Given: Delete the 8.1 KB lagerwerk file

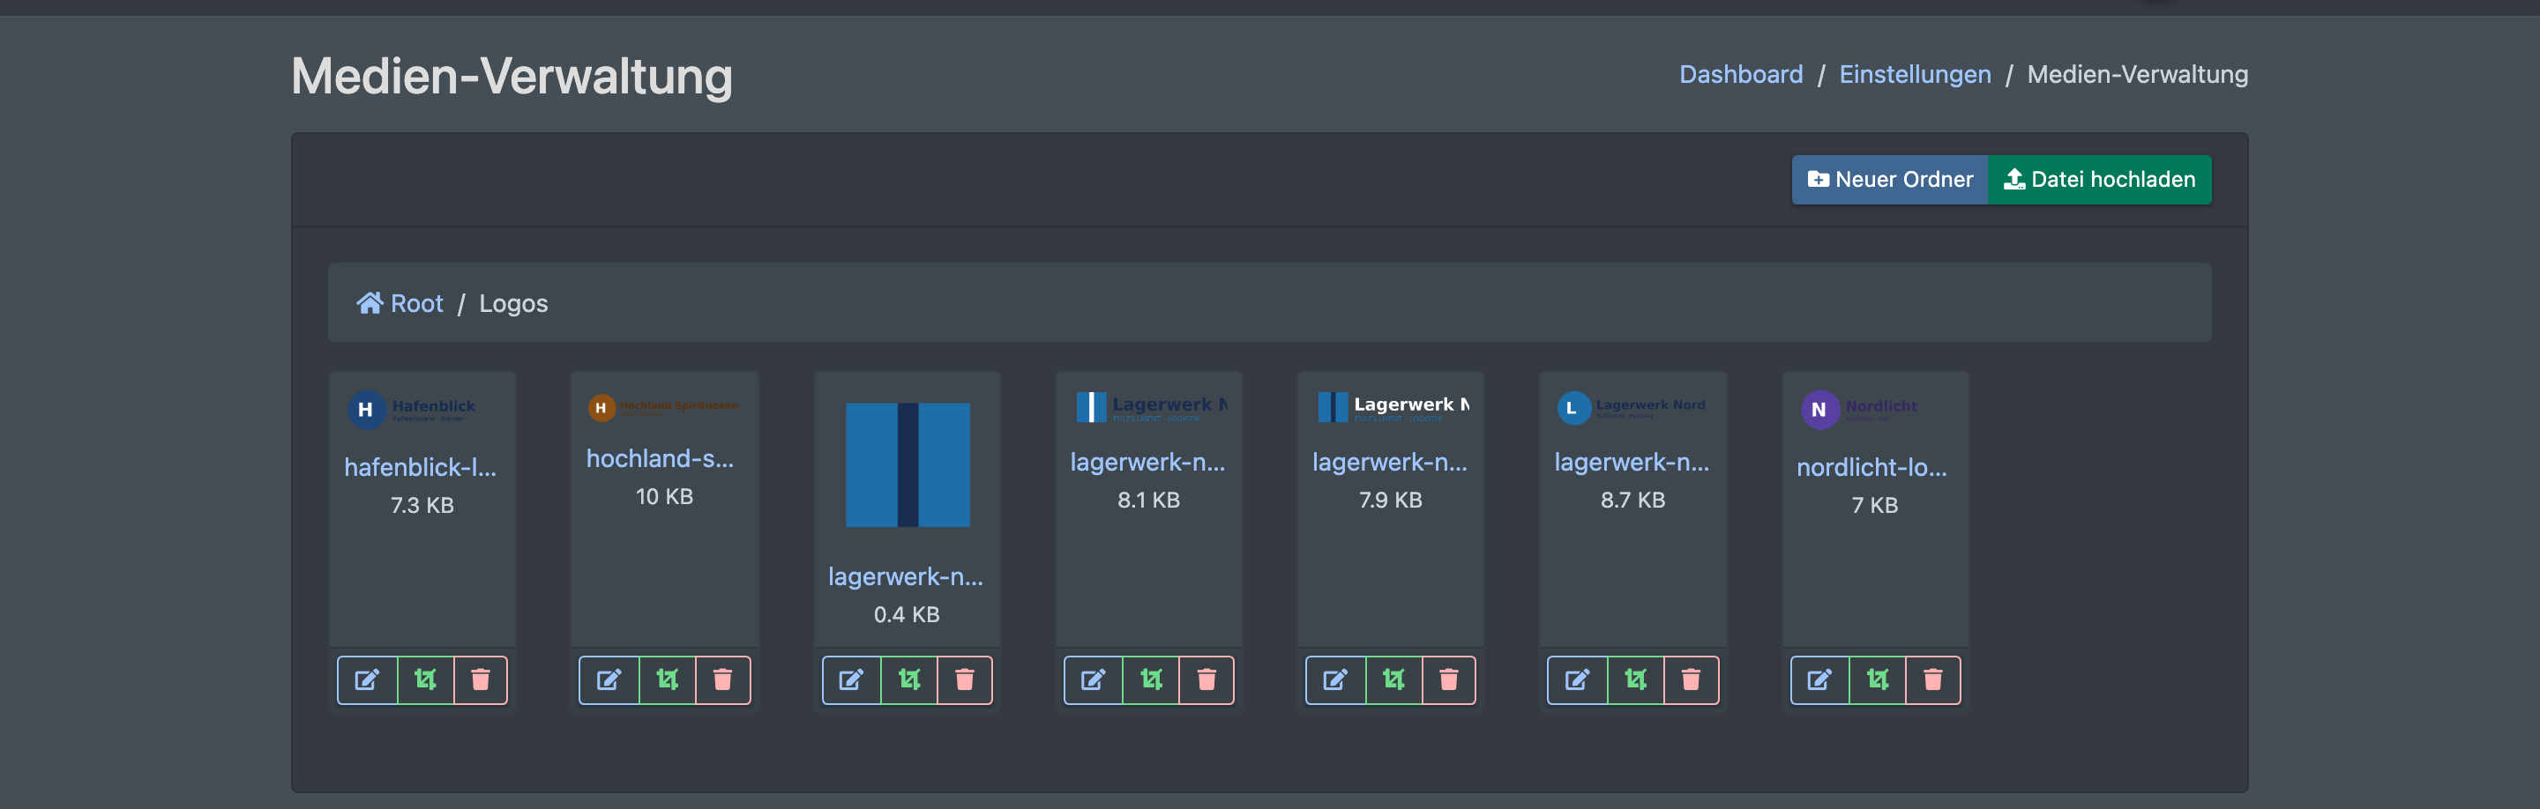Looking at the screenshot, I should pos(1206,680).
